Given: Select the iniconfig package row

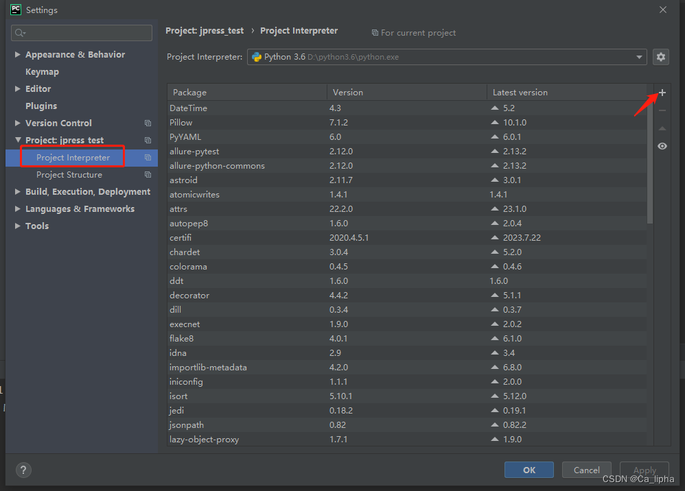Looking at the screenshot, I should coord(407,381).
